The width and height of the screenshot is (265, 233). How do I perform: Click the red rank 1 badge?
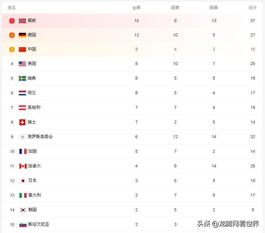point(12,21)
